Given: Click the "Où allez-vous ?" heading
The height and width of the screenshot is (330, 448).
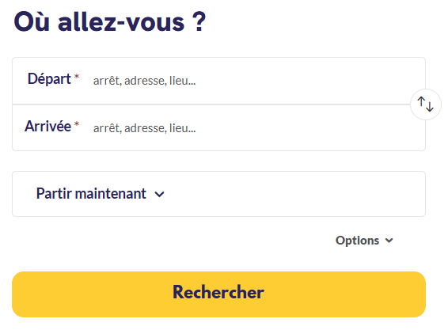Looking at the screenshot, I should click(x=110, y=21).
